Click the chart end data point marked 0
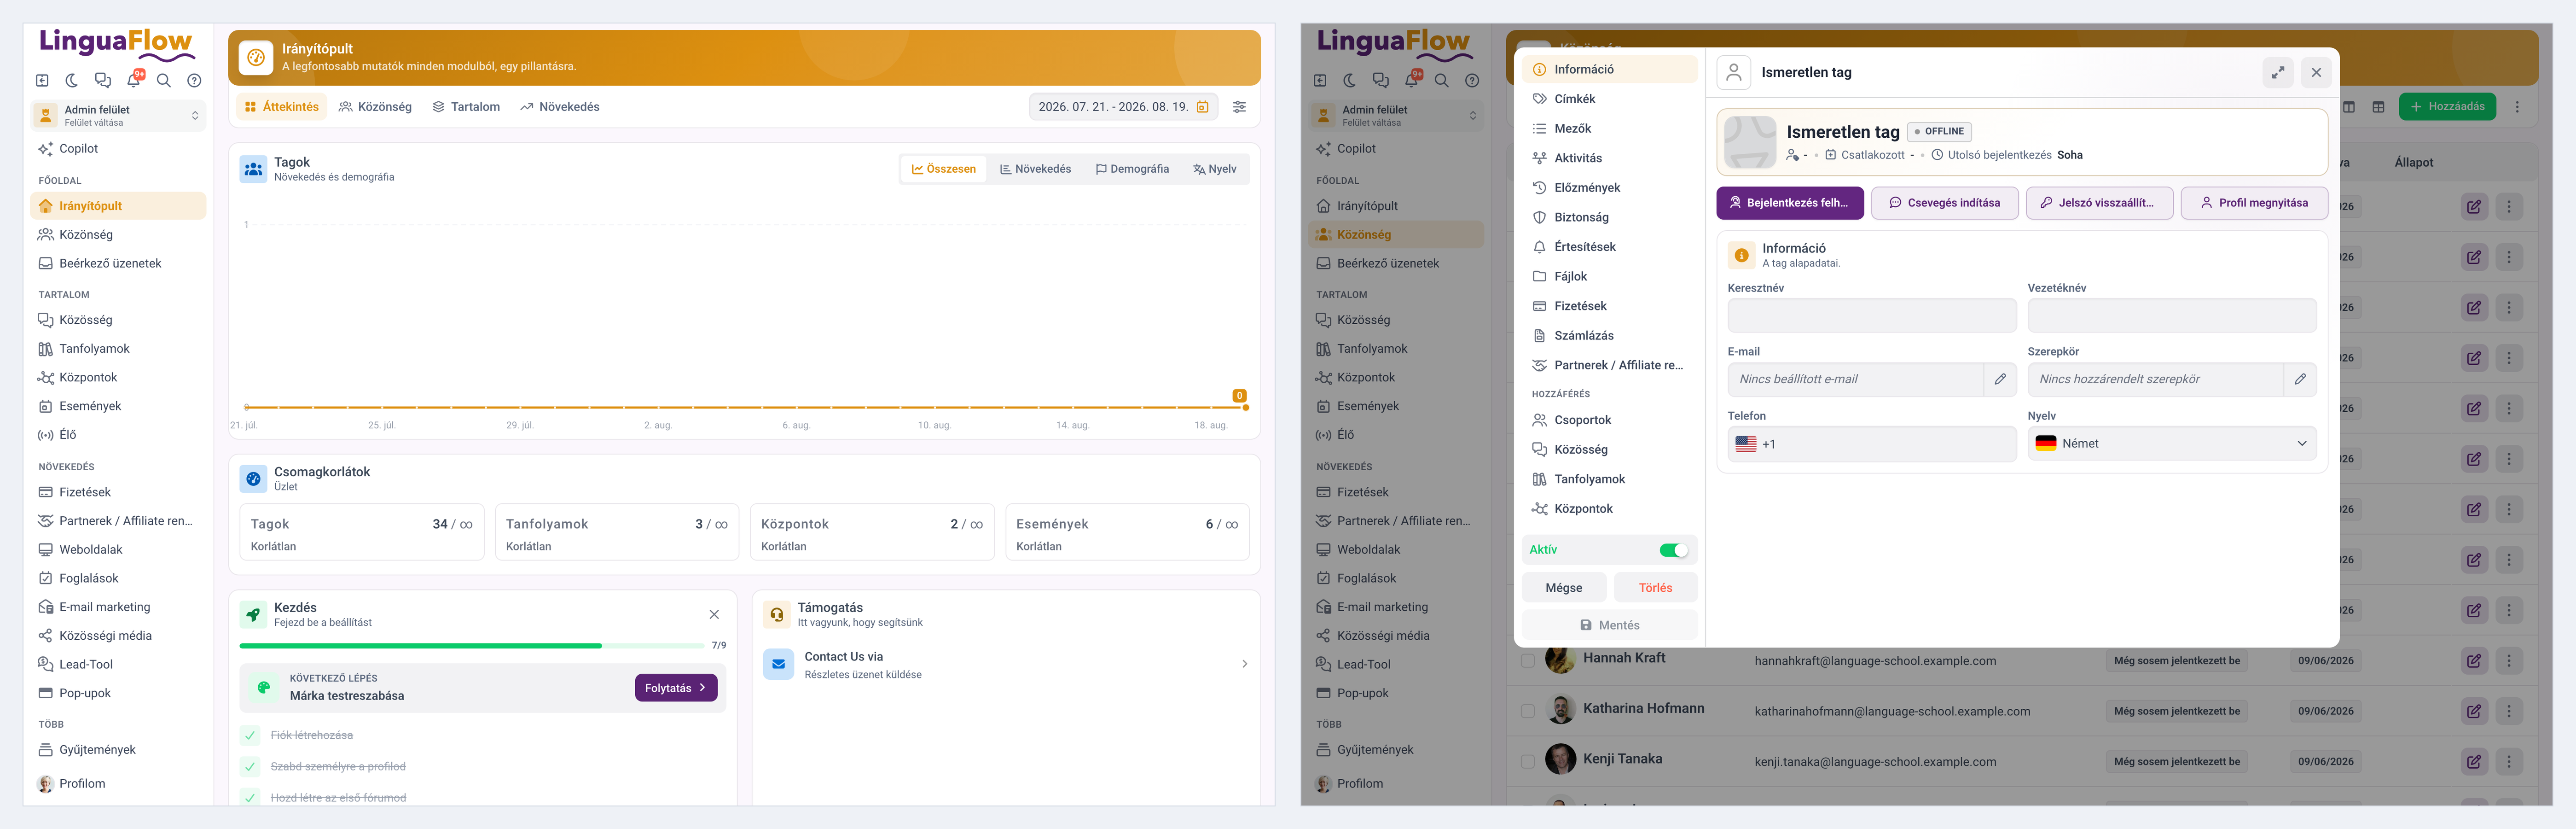This screenshot has height=829, width=2576. click(x=1245, y=407)
